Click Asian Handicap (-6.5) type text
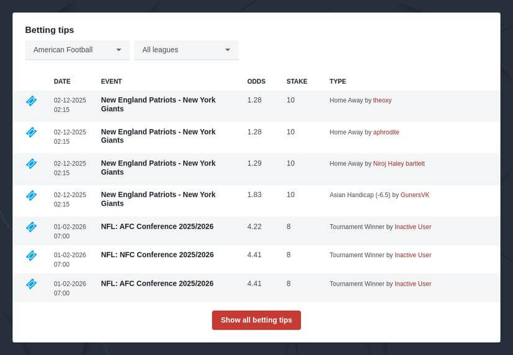The width and height of the screenshot is (513, 355). click(x=360, y=195)
